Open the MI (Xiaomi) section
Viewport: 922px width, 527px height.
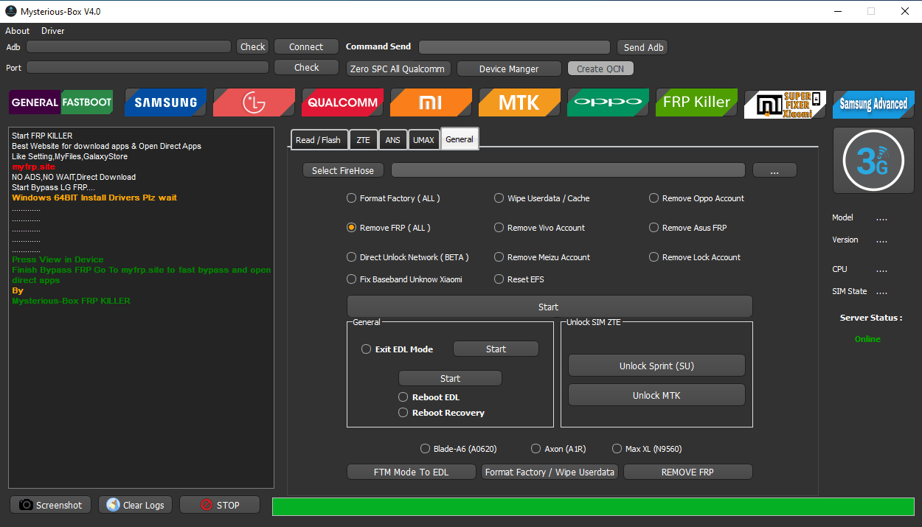[431, 102]
